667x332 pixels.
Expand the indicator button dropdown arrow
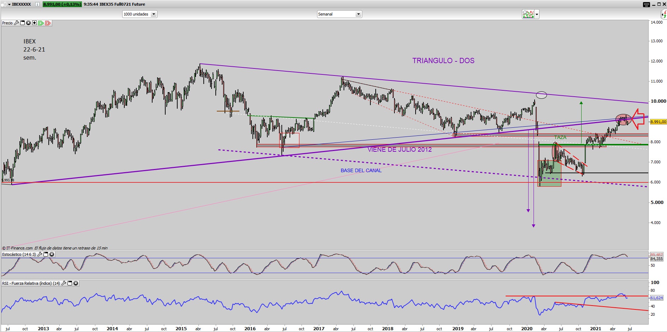(537, 14)
